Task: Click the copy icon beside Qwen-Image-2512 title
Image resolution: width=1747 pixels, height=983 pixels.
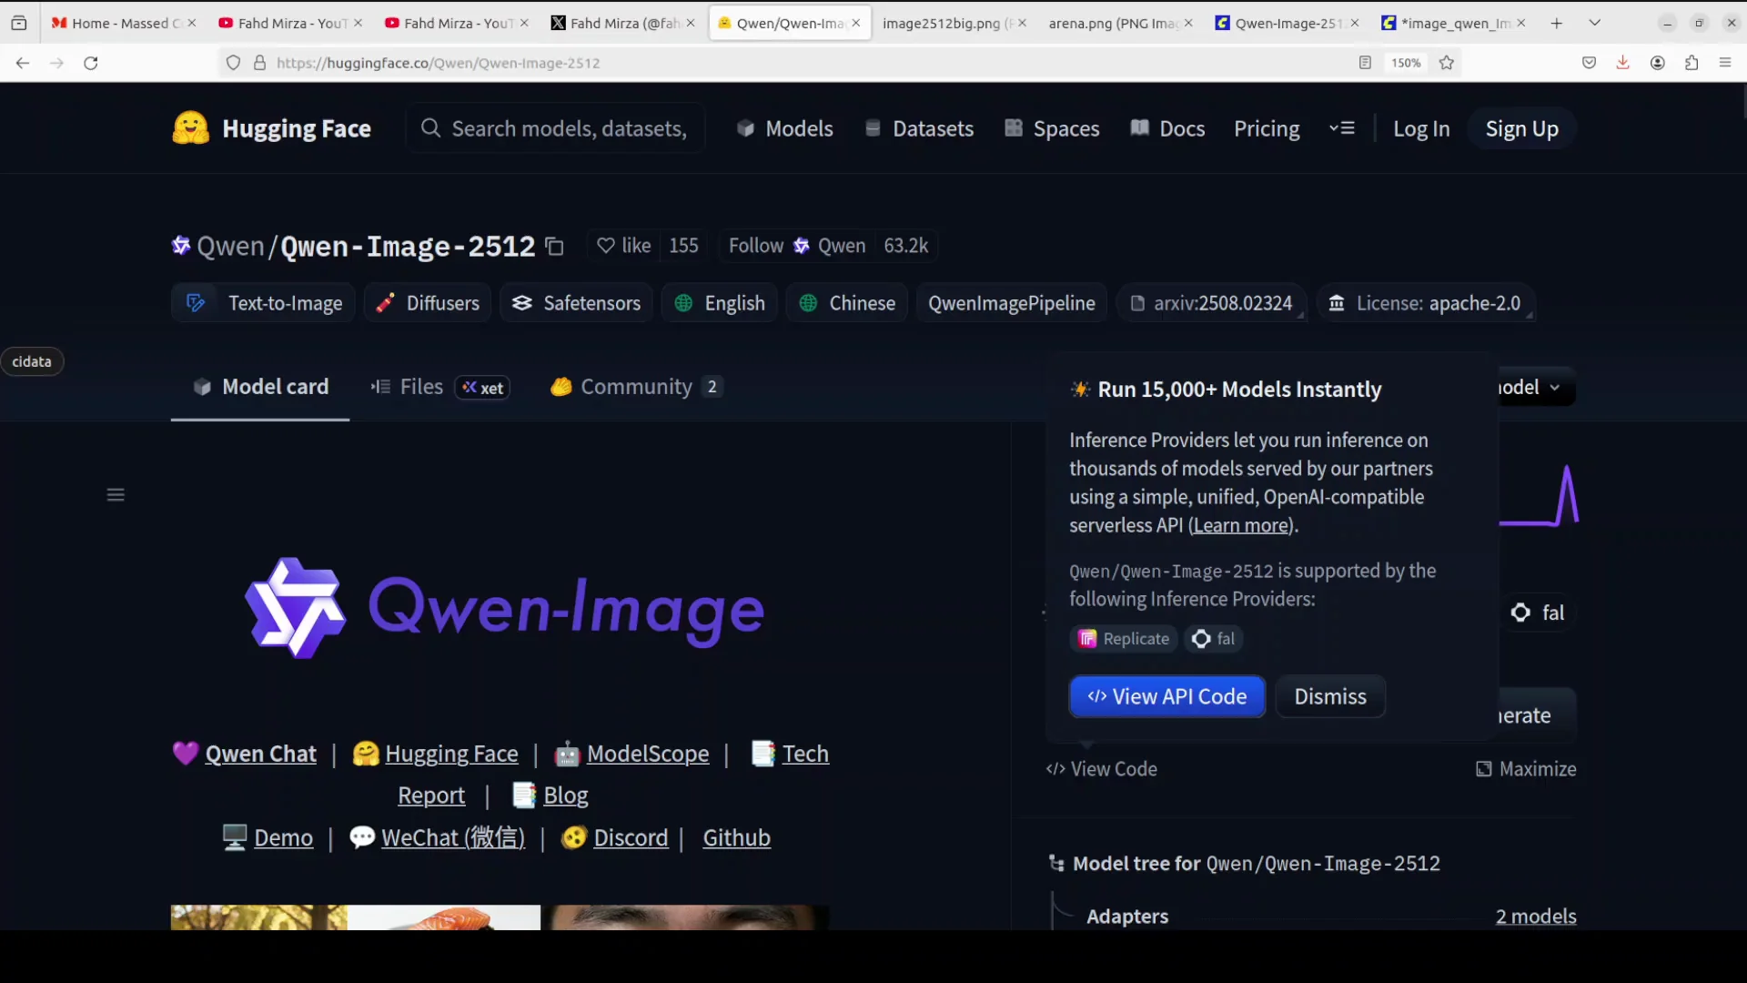Action: (x=555, y=246)
